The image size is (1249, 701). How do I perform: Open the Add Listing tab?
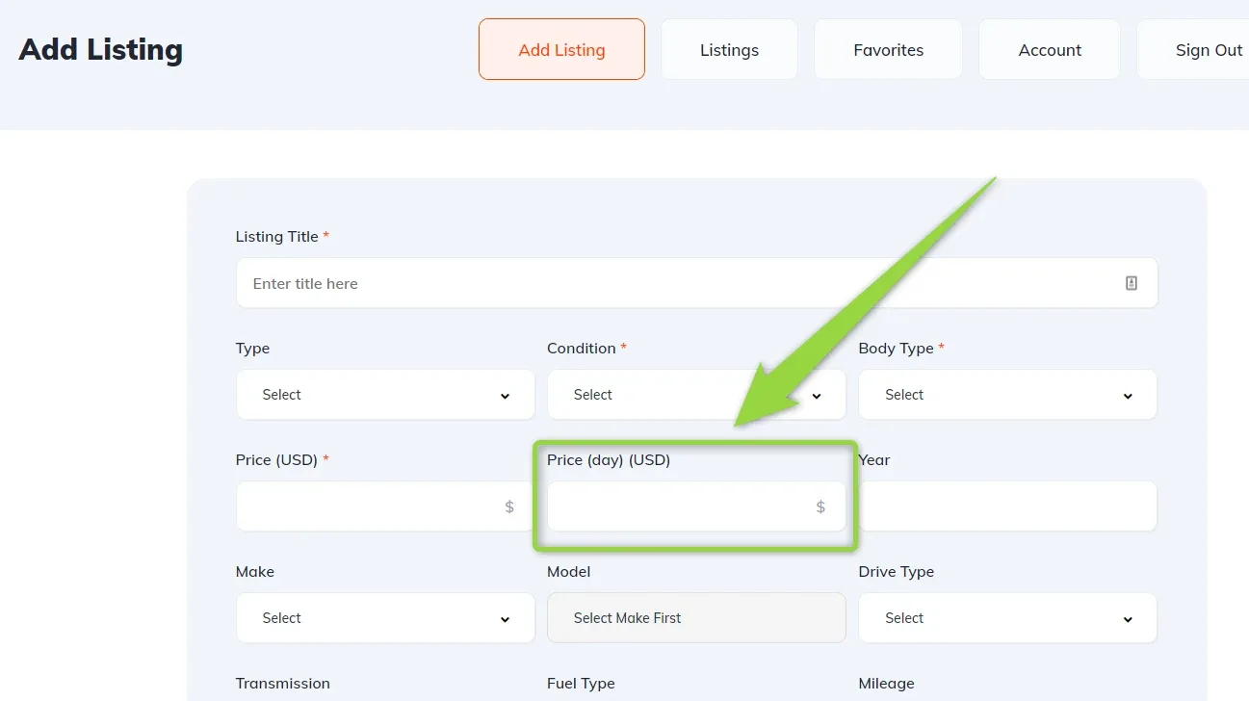(561, 49)
